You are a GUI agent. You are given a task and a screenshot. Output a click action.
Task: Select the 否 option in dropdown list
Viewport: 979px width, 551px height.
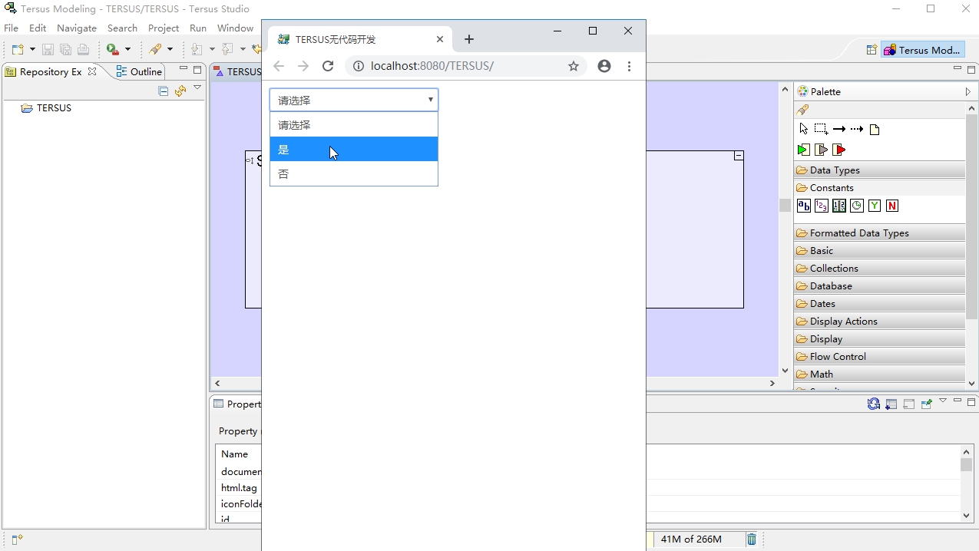click(x=353, y=174)
